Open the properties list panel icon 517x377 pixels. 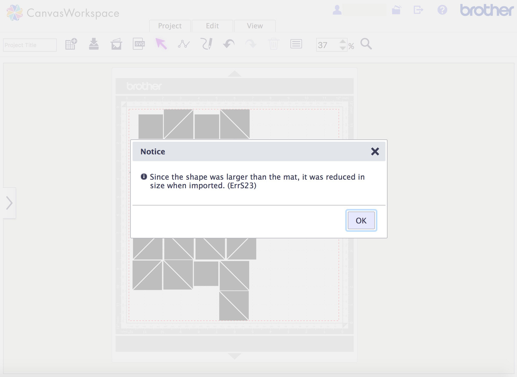tap(296, 44)
